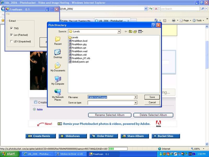Click the IE RSS feeds icon
This screenshot has height=157, width=209.
pyautogui.click(x=165, y=21)
